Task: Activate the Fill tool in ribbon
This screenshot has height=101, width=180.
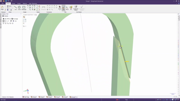Action: click(71, 8)
